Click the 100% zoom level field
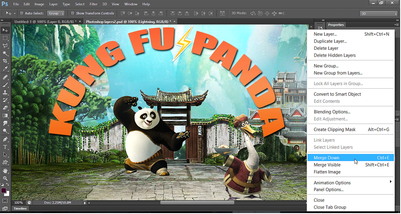This screenshot has width=401, height=214. [19, 203]
